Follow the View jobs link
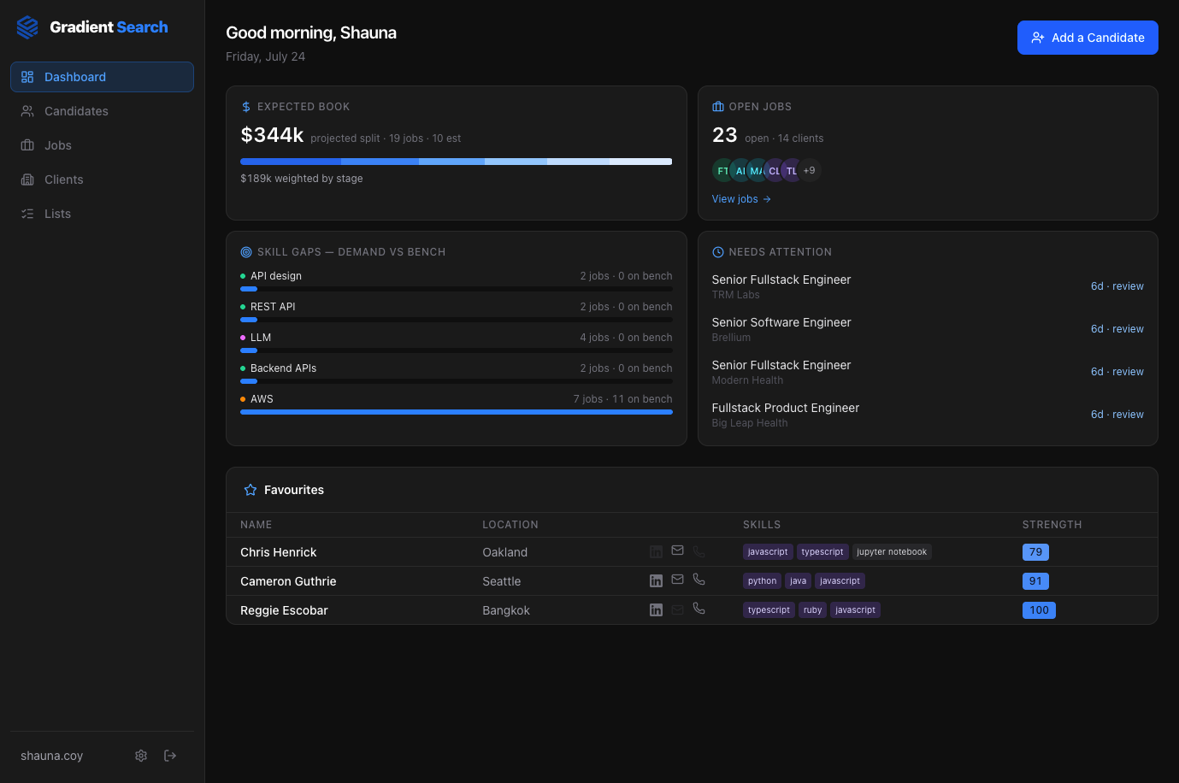Image resolution: width=1179 pixels, height=783 pixels. pyautogui.click(x=741, y=199)
